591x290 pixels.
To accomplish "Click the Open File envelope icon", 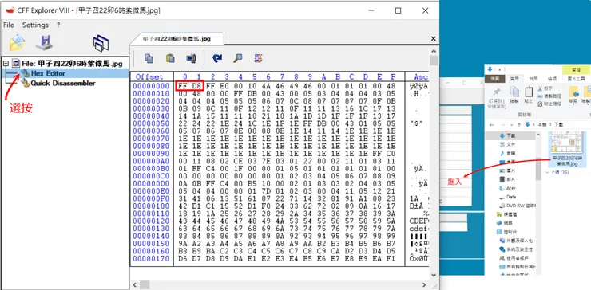I will click(x=17, y=43).
